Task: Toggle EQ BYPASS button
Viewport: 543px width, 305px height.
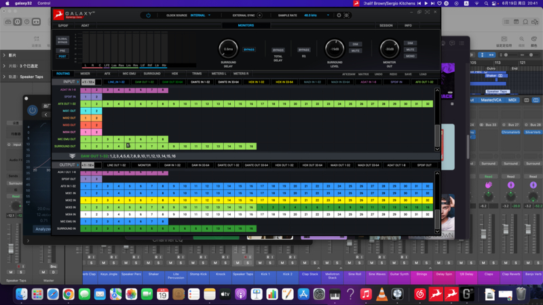Action: click(x=303, y=49)
